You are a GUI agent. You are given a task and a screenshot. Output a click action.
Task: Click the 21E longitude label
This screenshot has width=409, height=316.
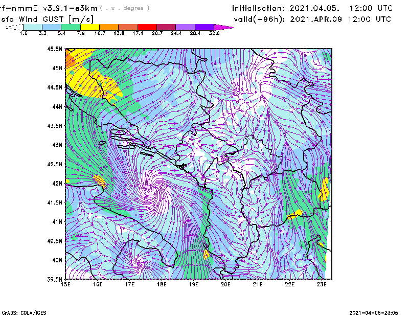tap(258, 284)
